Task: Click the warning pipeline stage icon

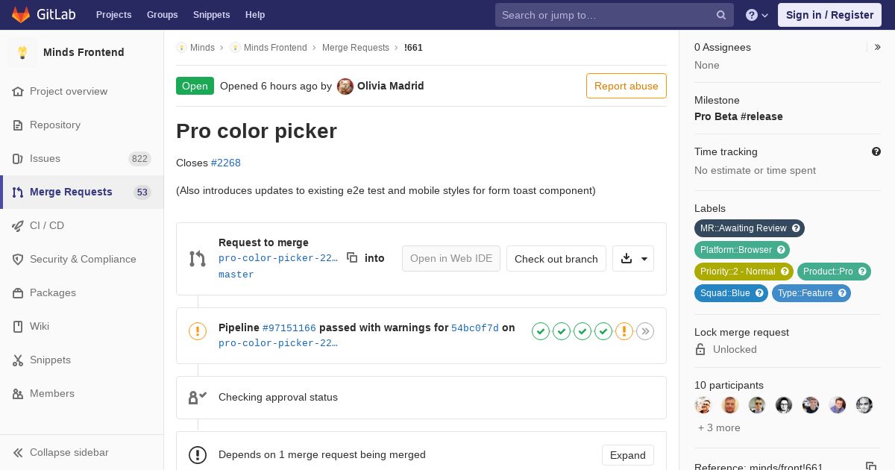Action: tap(624, 331)
